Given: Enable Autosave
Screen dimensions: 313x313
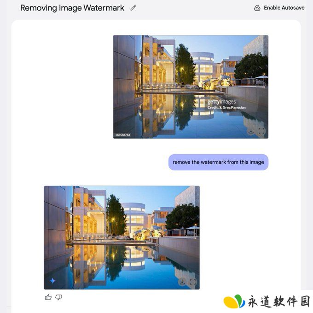Looking at the screenshot, I should pos(279,8).
